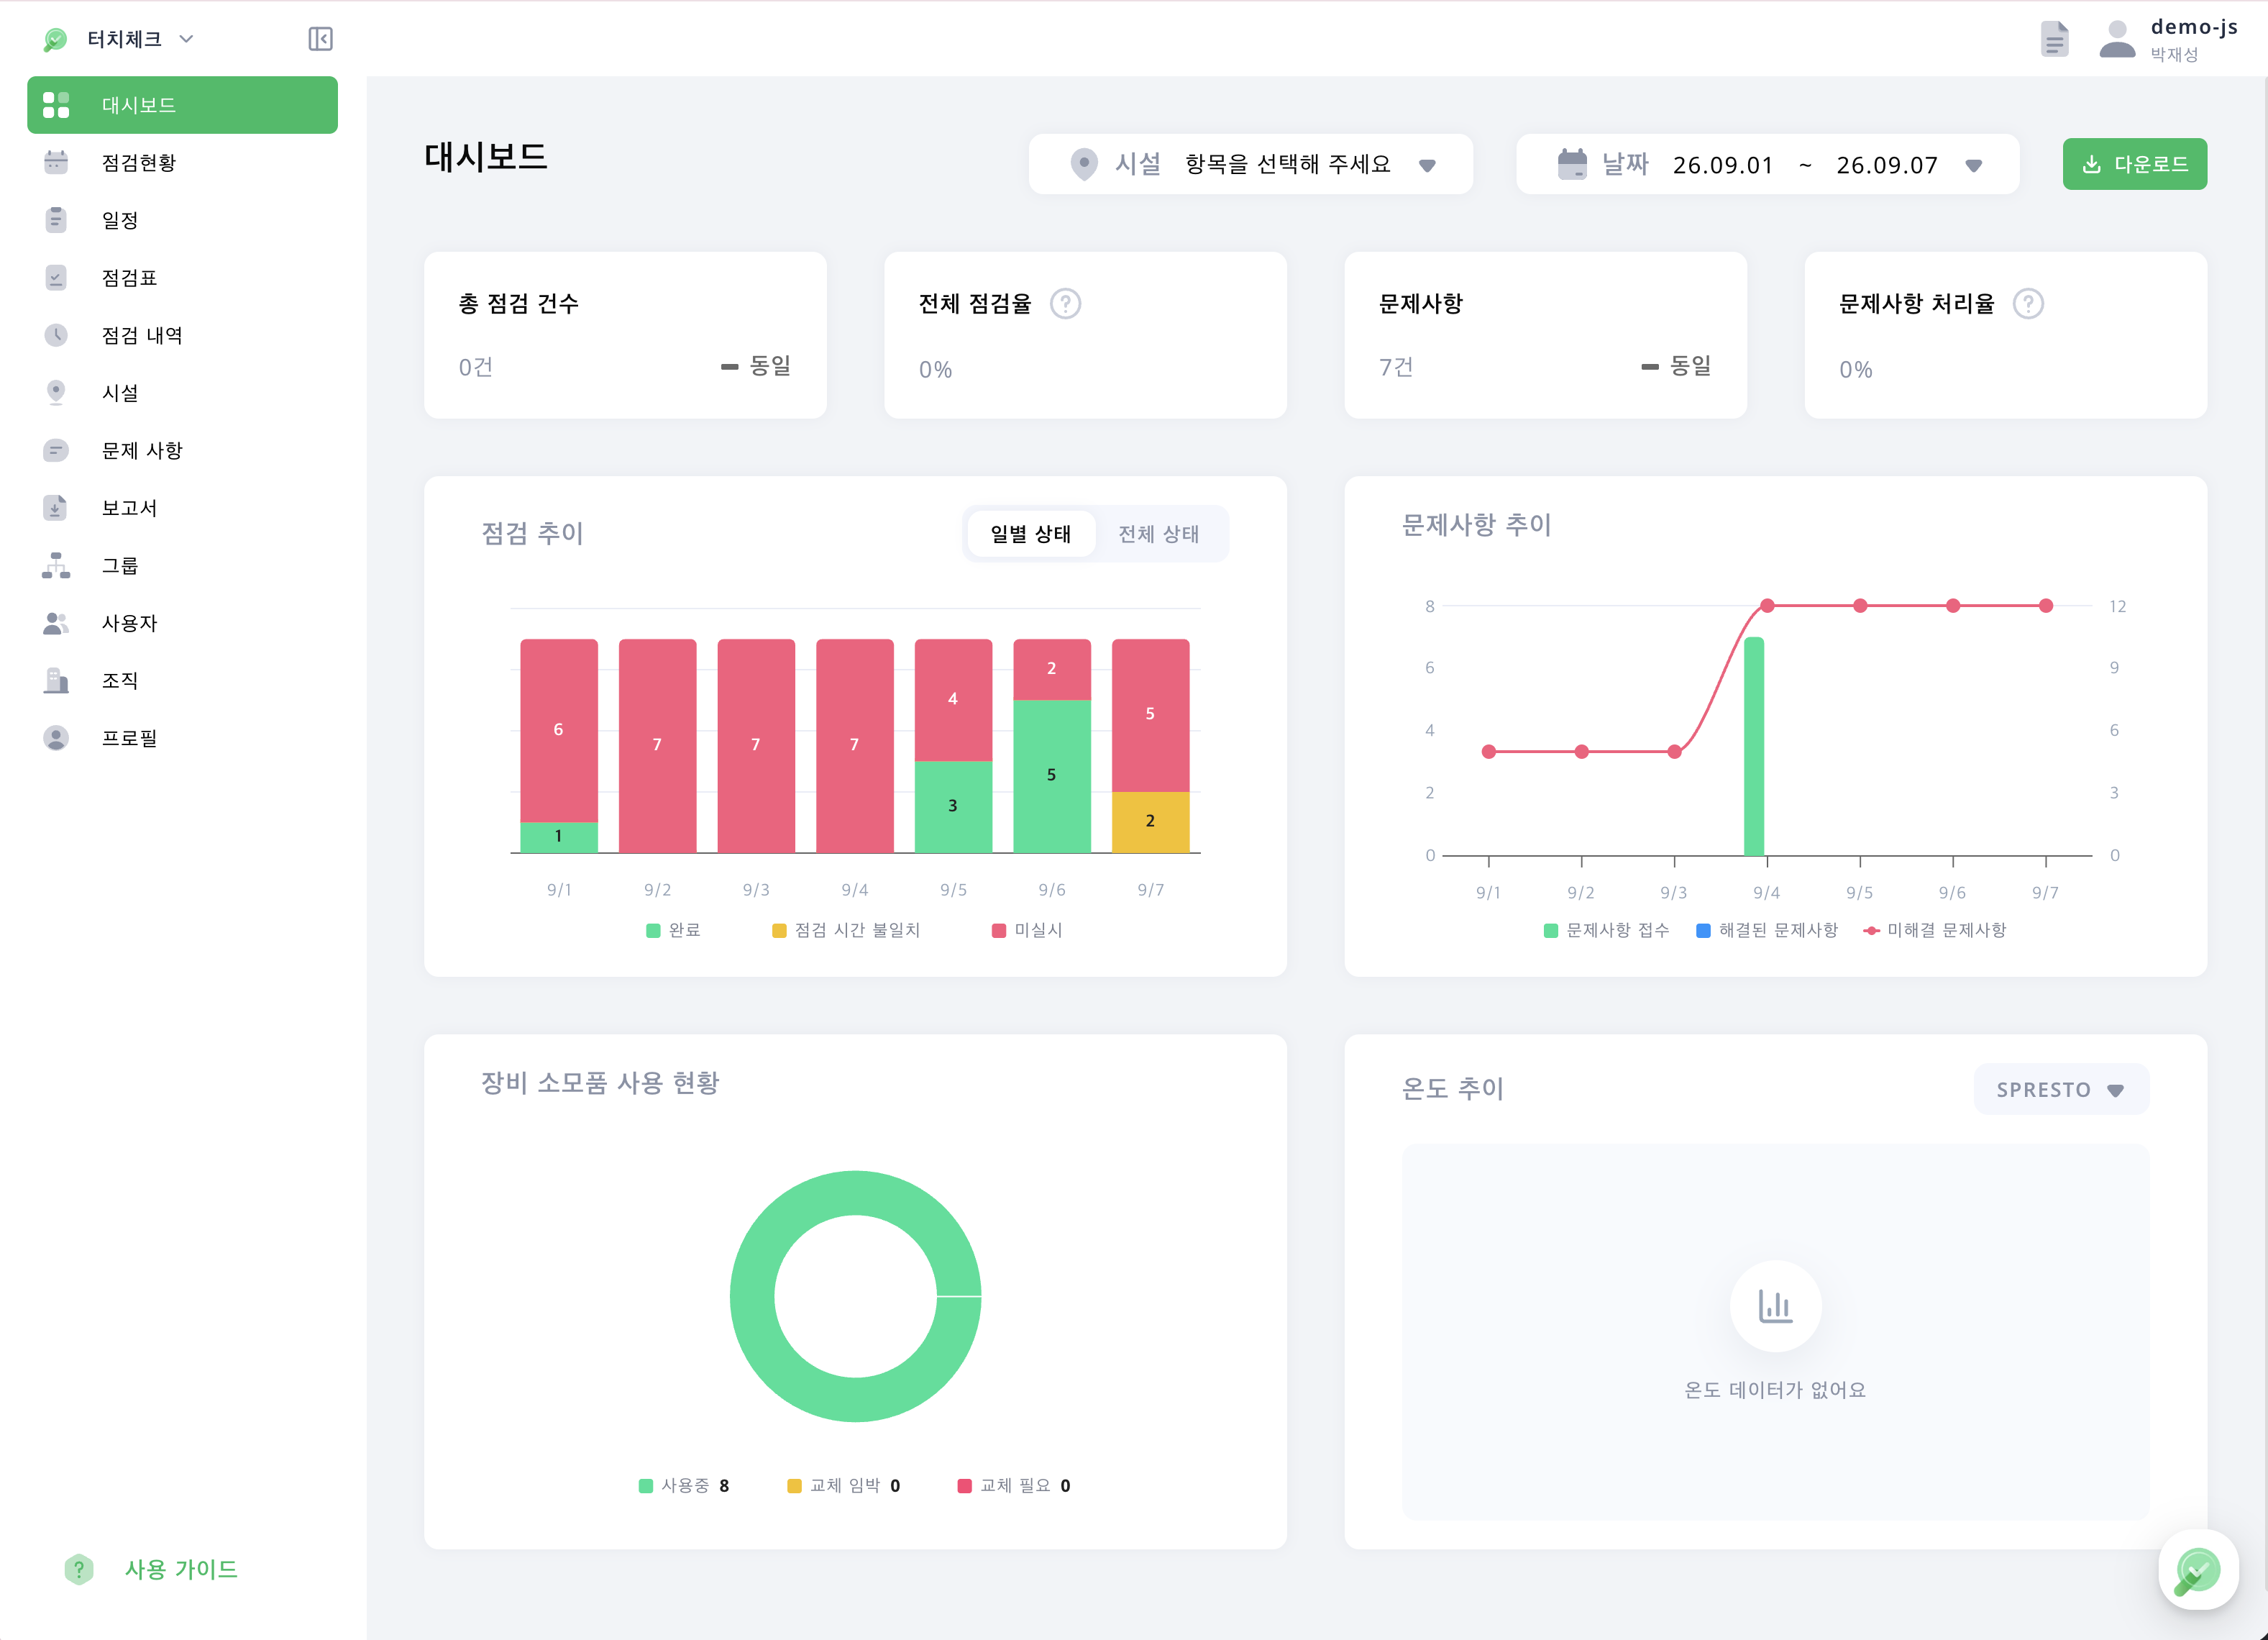This screenshot has width=2268, height=1640.
Task: Open help tooltip next to 문제사항 처리율
Action: tap(2027, 303)
